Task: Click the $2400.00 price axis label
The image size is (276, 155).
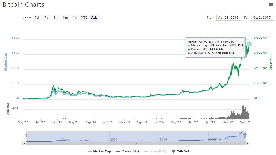Action: click(260, 68)
